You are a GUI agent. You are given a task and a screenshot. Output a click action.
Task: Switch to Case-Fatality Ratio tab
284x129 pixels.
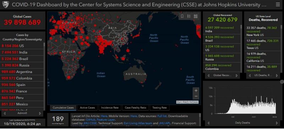pyautogui.click(x=136, y=108)
